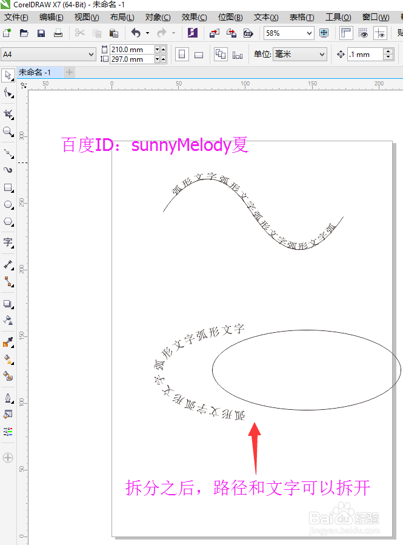Toggle guidelines display
The height and width of the screenshot is (545, 403).
tap(381, 33)
